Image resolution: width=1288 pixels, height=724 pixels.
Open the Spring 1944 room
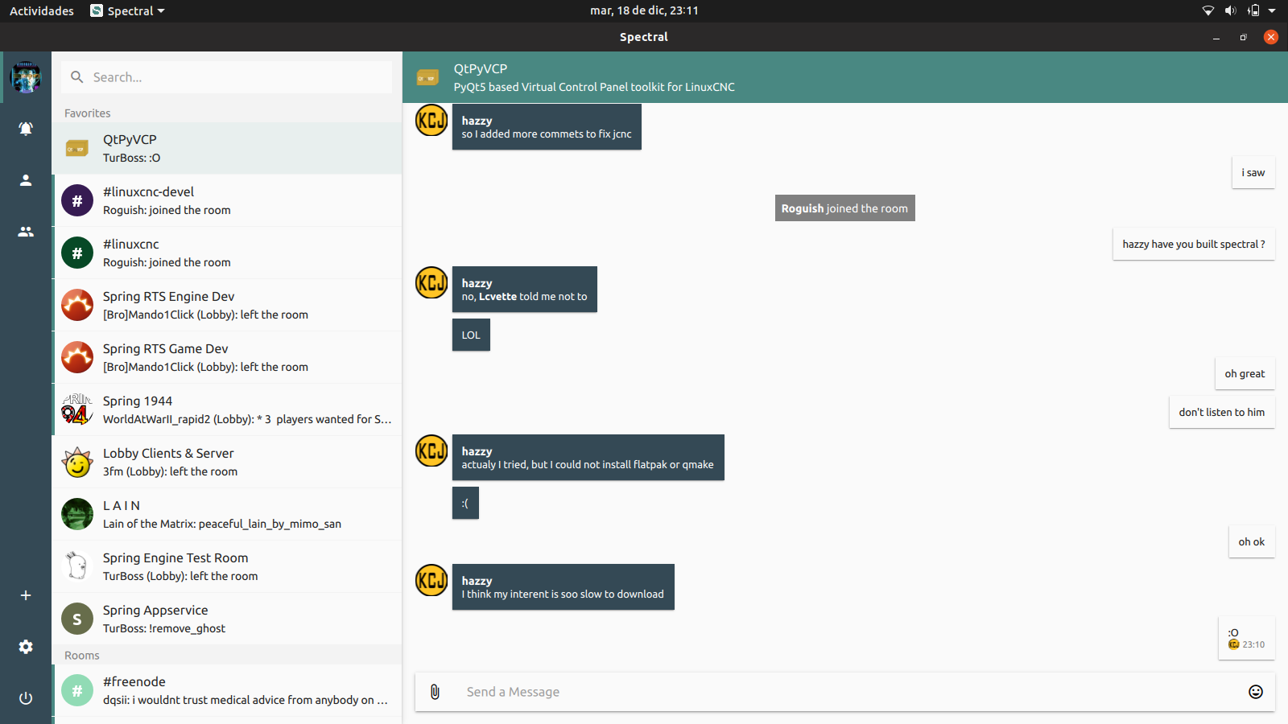pyautogui.click(x=227, y=409)
